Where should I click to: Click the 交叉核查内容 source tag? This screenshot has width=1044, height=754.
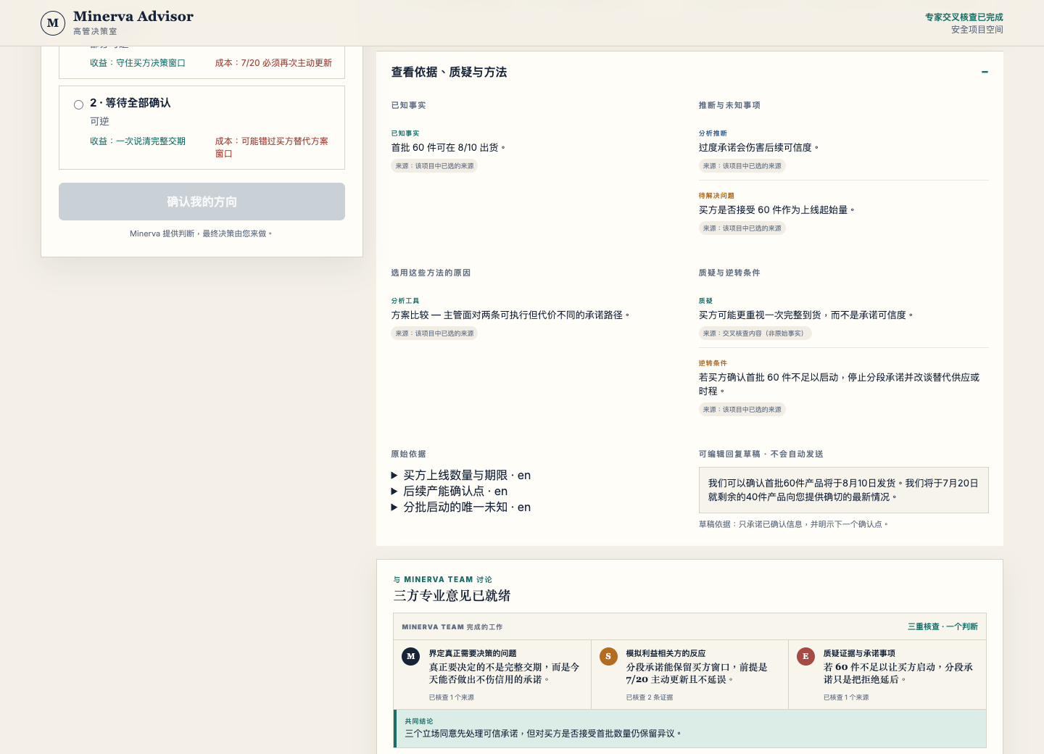click(755, 333)
